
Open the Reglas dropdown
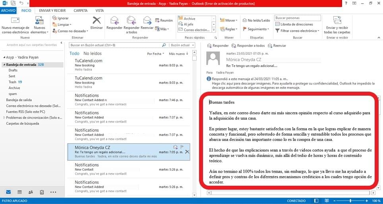pos(228,29)
